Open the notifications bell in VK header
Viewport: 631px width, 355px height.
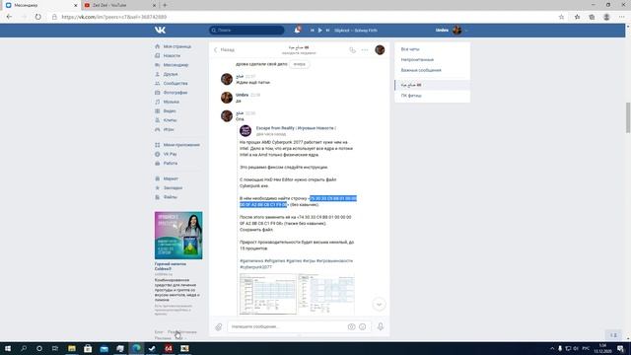coord(297,31)
